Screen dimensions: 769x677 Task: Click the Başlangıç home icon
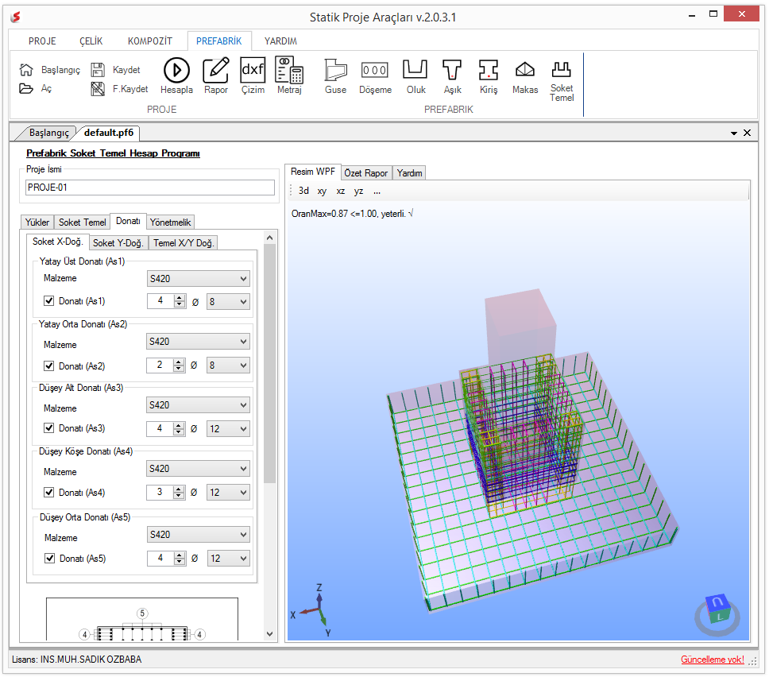point(26,70)
